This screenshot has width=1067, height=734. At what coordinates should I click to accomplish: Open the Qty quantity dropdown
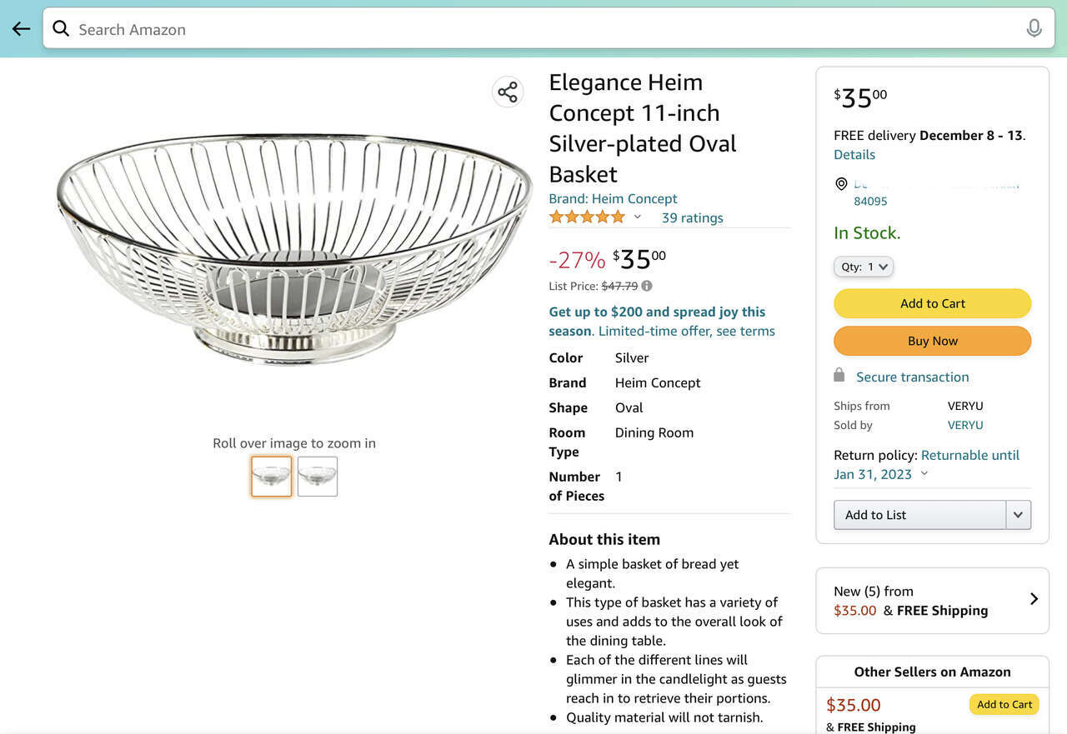[863, 267]
